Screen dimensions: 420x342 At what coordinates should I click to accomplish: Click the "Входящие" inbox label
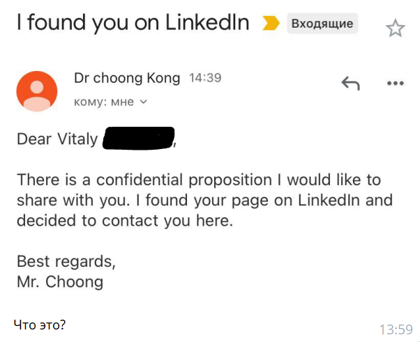point(322,24)
